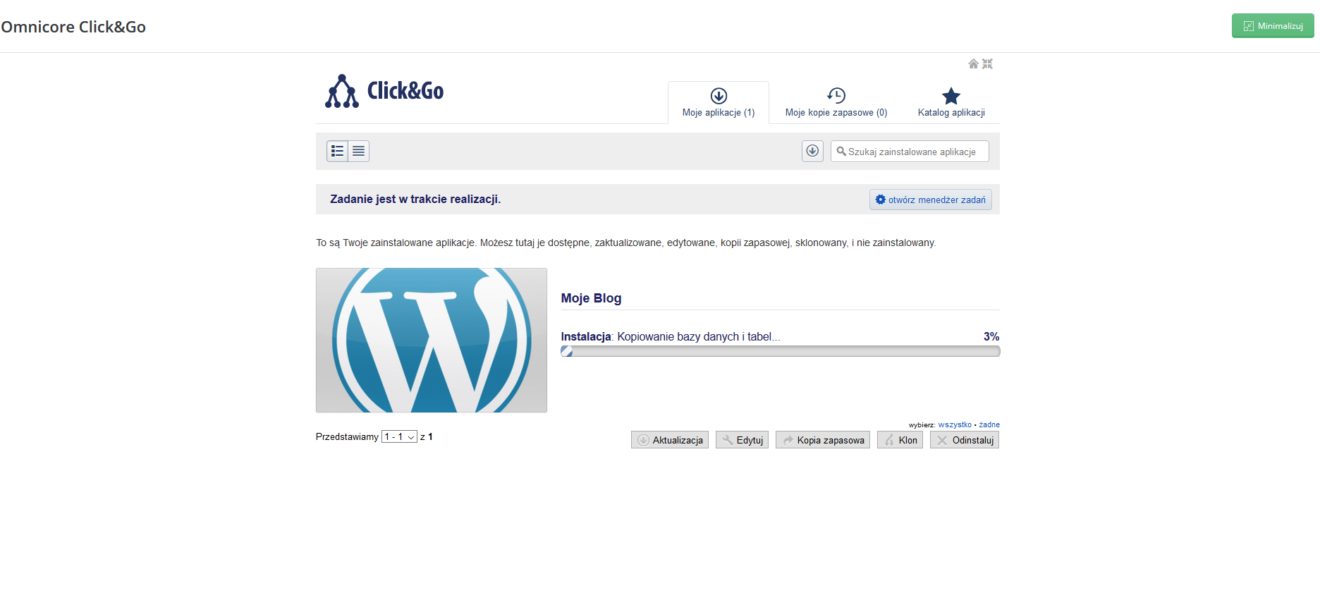Click the collapse arrows icon beside home
The image size is (1320, 612).
(987, 64)
